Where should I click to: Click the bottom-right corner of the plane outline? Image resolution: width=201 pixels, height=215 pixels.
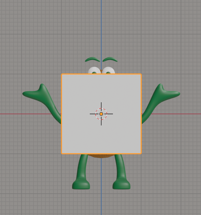141,153
